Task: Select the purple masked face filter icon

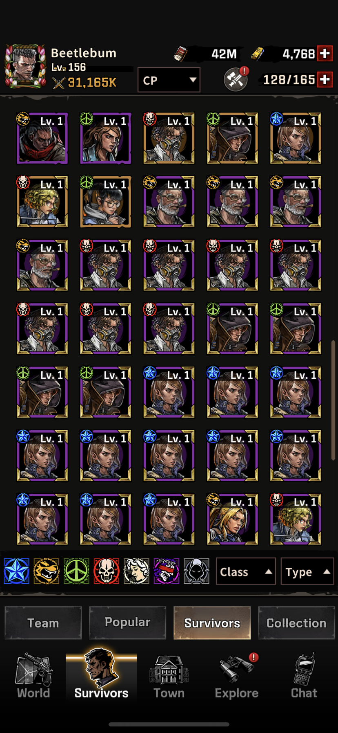Action: coord(166,571)
